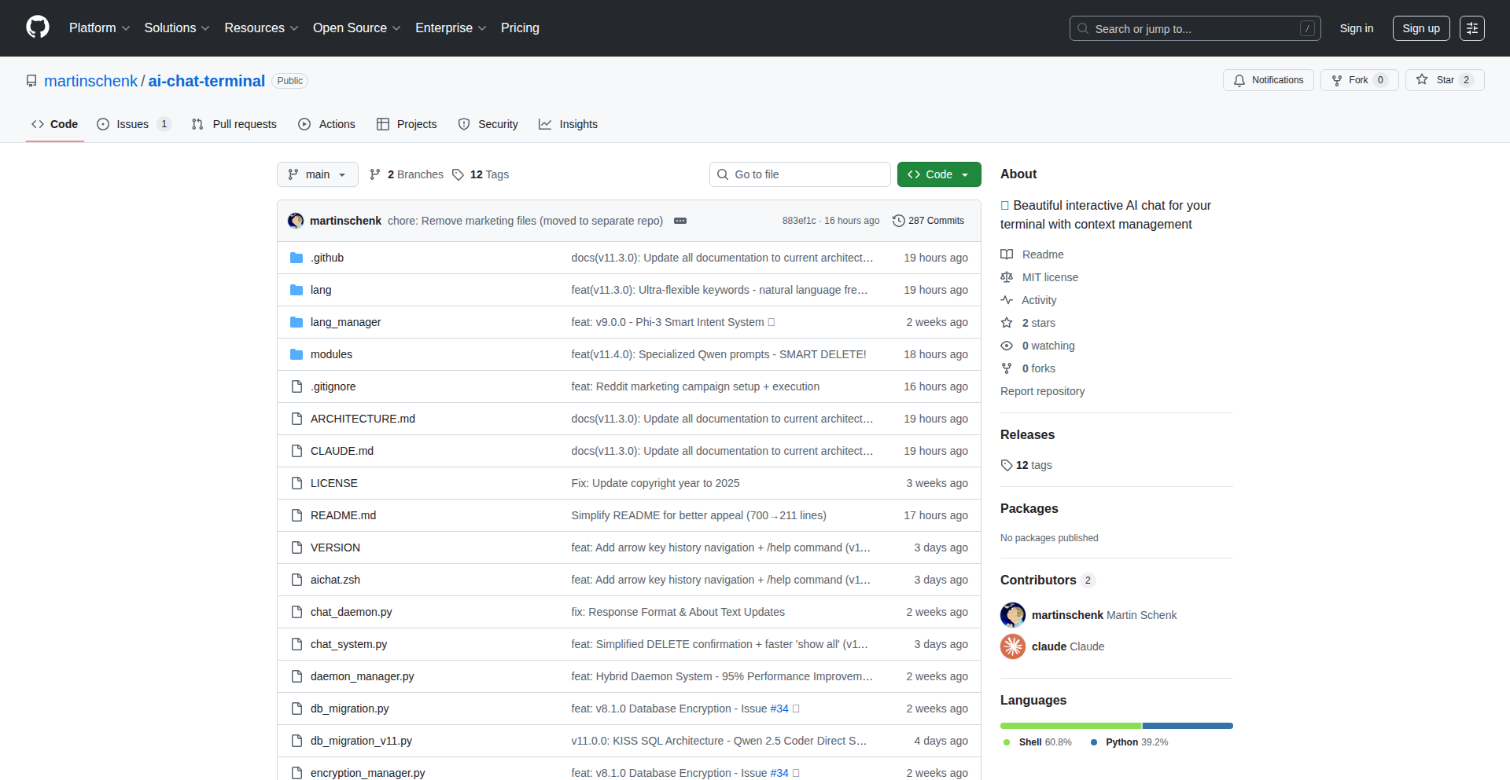Screen dimensions: 1510x780
Task: Click the Sign in link
Action: coord(1357,28)
